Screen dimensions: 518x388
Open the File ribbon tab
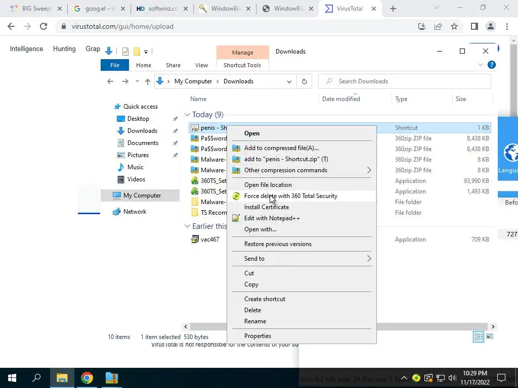click(x=115, y=65)
